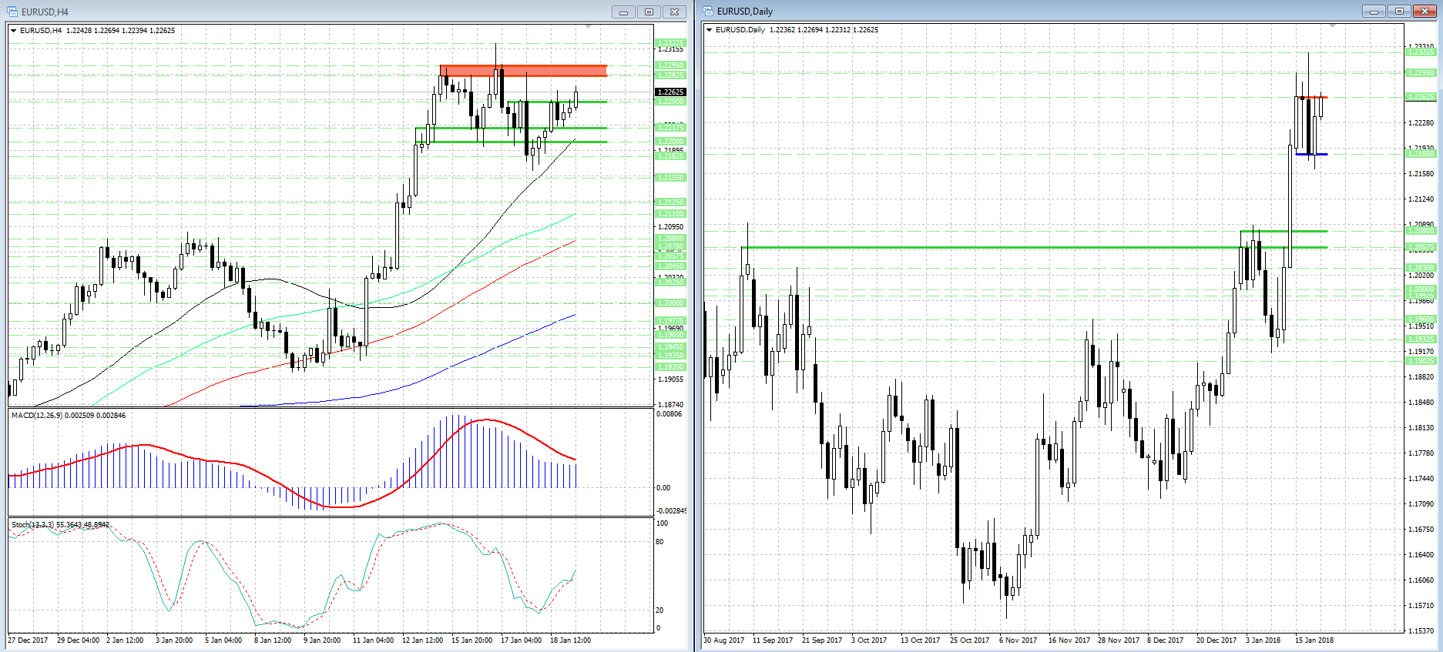Maximize the EURUSD,Daily chart window

point(1399,12)
